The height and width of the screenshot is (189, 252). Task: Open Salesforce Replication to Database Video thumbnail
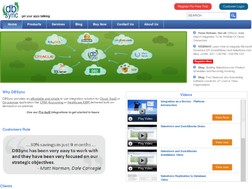[x=142, y=178]
